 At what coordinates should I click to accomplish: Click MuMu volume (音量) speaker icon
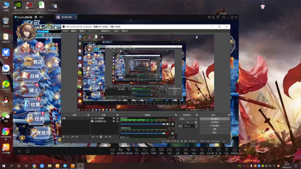[x=185, y=149]
